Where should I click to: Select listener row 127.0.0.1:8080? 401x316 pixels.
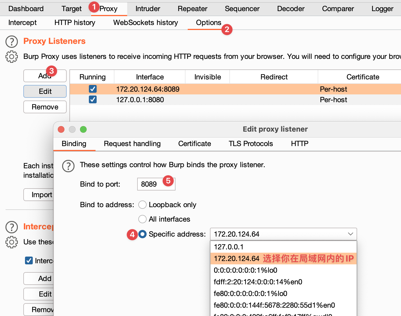tap(235, 100)
